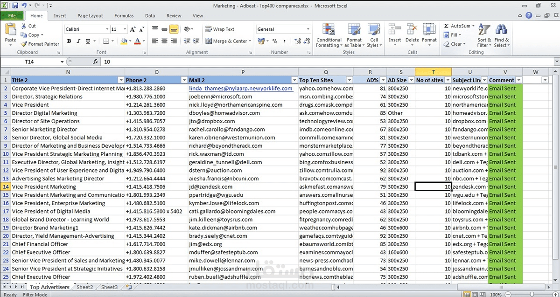Open the Merge & Center dropdown

[x=250, y=41]
